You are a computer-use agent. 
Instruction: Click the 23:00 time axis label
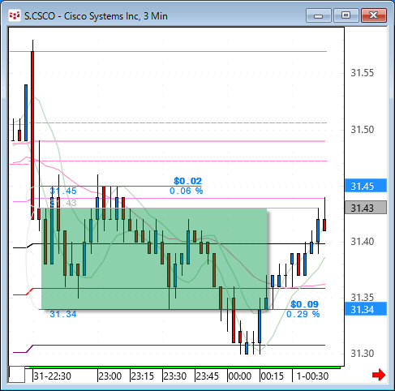coord(110,376)
